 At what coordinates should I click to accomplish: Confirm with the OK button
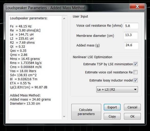coord(132,116)
